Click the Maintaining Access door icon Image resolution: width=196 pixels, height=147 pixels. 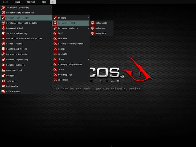coord(3,49)
